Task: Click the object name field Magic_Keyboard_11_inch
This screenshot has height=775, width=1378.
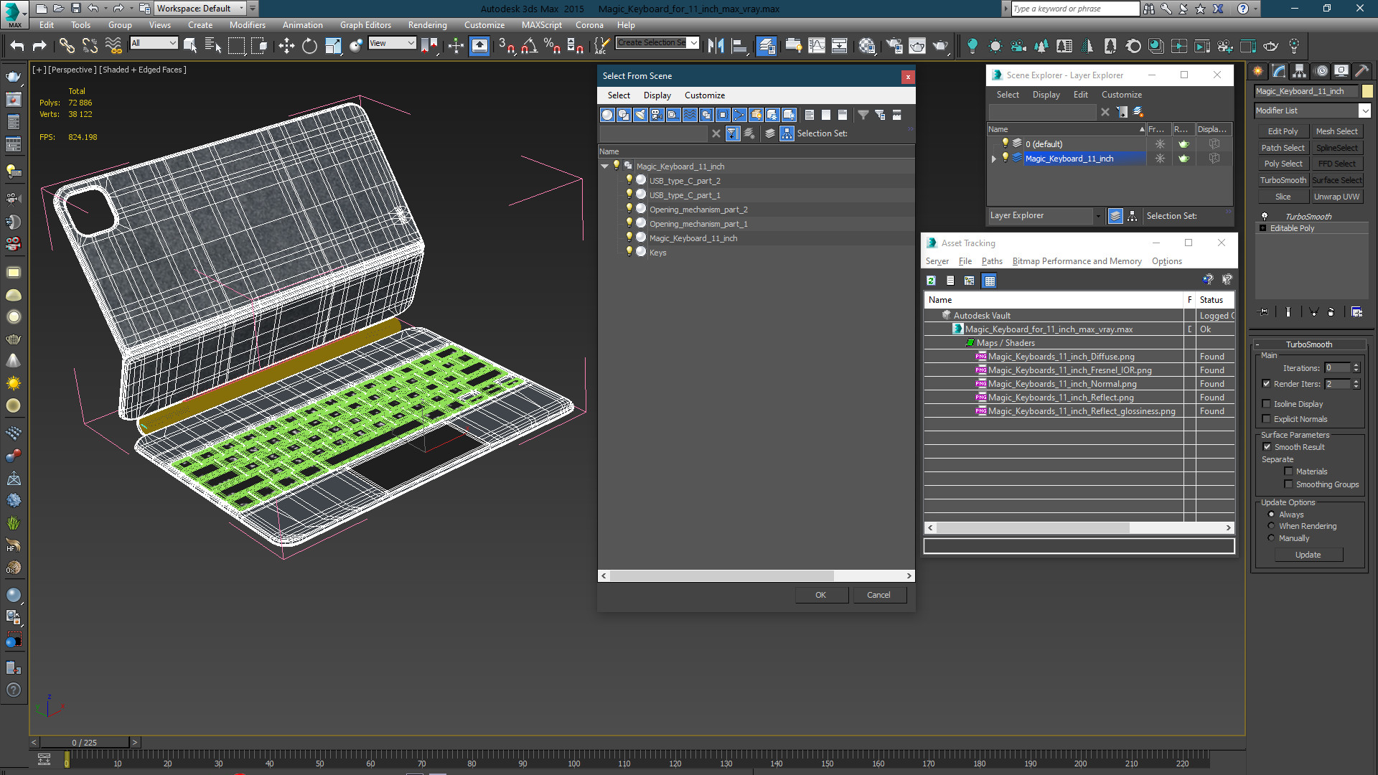Action: [1306, 91]
